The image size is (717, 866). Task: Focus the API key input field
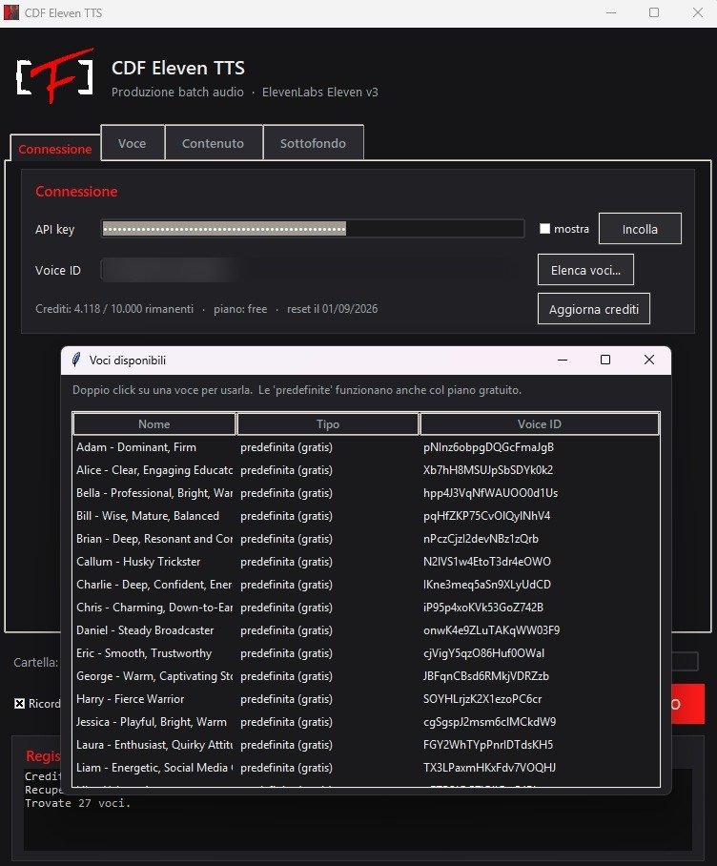tap(313, 229)
